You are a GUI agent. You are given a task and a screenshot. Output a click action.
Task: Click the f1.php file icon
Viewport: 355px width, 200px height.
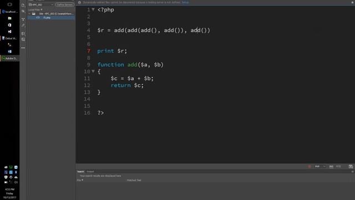pyautogui.click(x=38, y=17)
